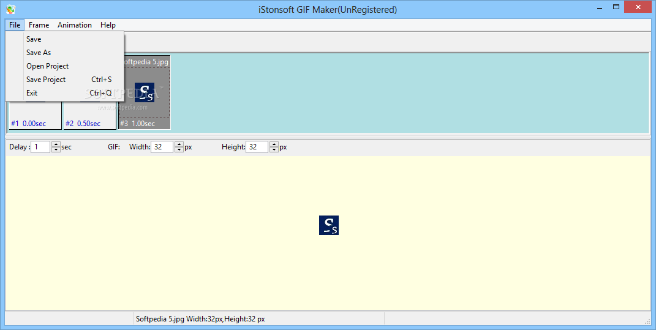Click the GIF Height input field
The width and height of the screenshot is (656, 330).
(257, 147)
